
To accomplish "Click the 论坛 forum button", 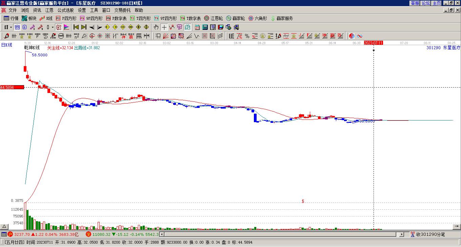I will (426, 3).
